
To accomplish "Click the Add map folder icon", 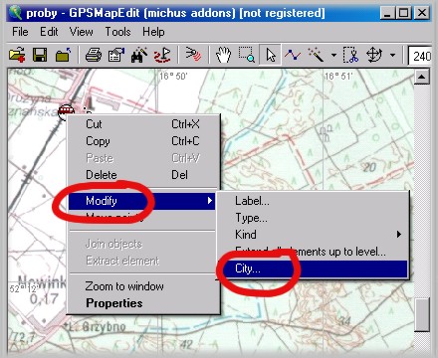I will (63, 55).
